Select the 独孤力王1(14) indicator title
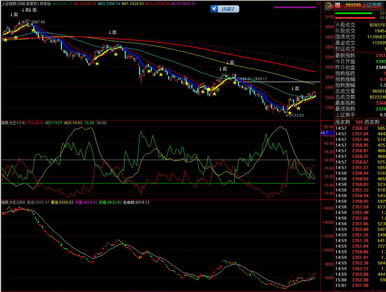Screen dimensions: 386x292 coord(13,123)
